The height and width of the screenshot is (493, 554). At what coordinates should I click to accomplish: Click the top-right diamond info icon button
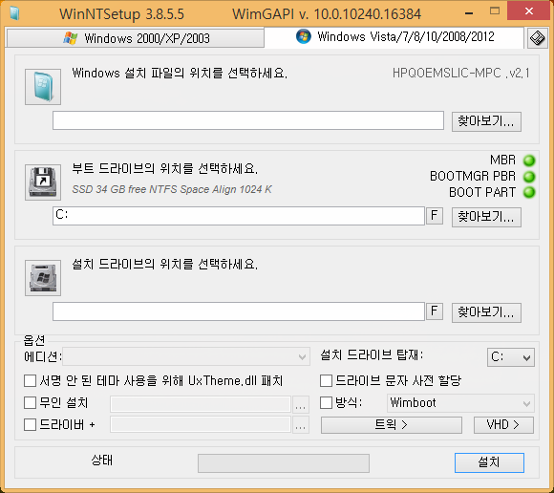click(538, 38)
